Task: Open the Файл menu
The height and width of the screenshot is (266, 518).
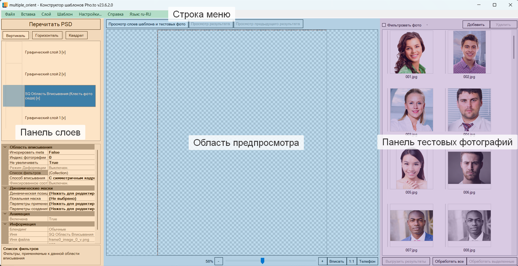Action: pos(10,14)
